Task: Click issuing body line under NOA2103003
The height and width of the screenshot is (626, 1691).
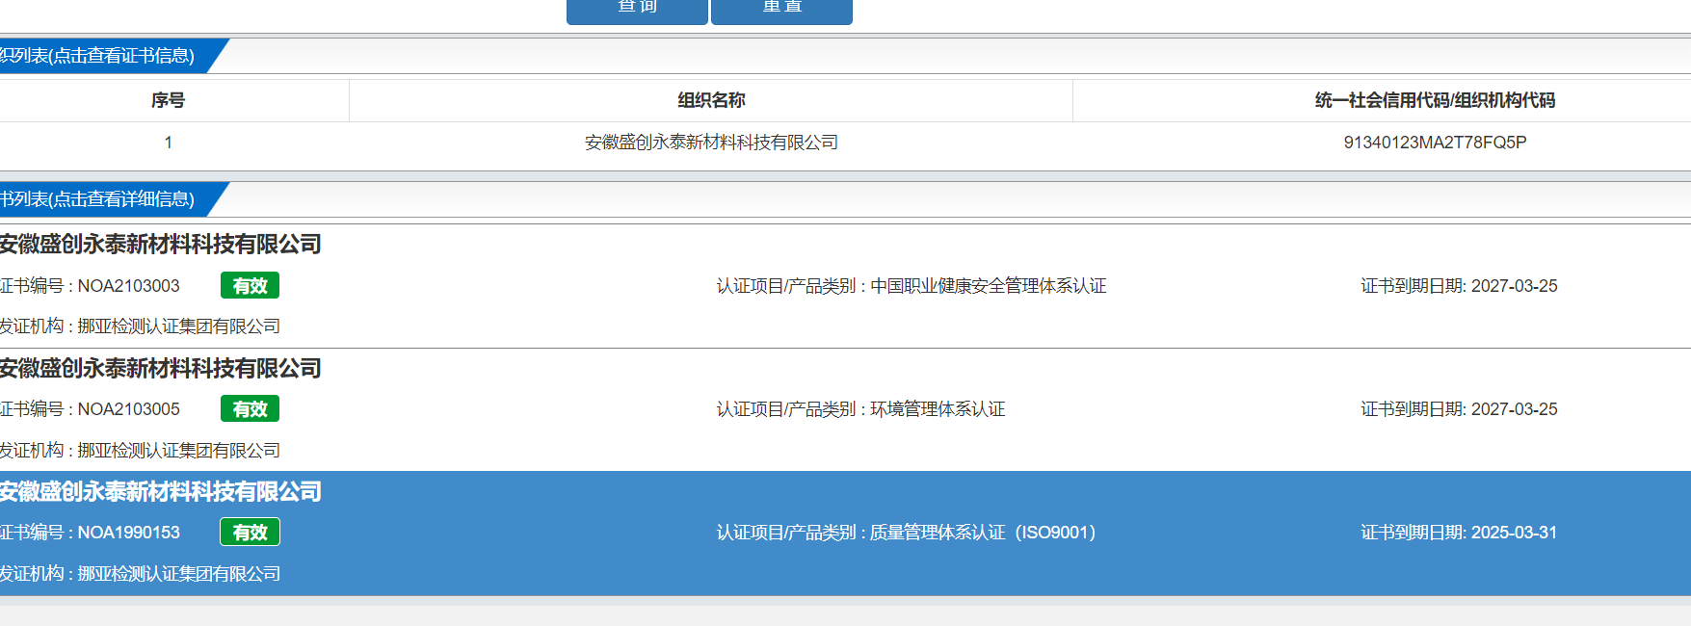Action: pyautogui.click(x=140, y=326)
